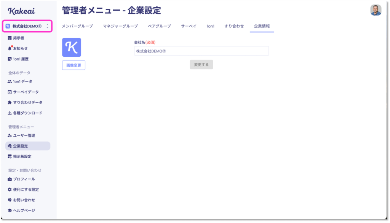
Task: Switch to the ペアグループ tab
Action: 160,26
